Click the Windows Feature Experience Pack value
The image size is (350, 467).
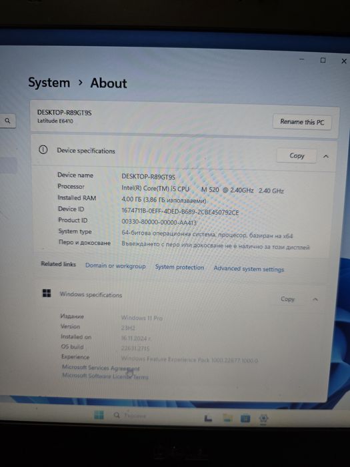coord(189,360)
